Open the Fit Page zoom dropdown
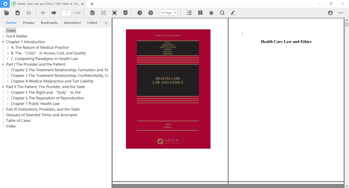The image size is (349, 188). 168,13
